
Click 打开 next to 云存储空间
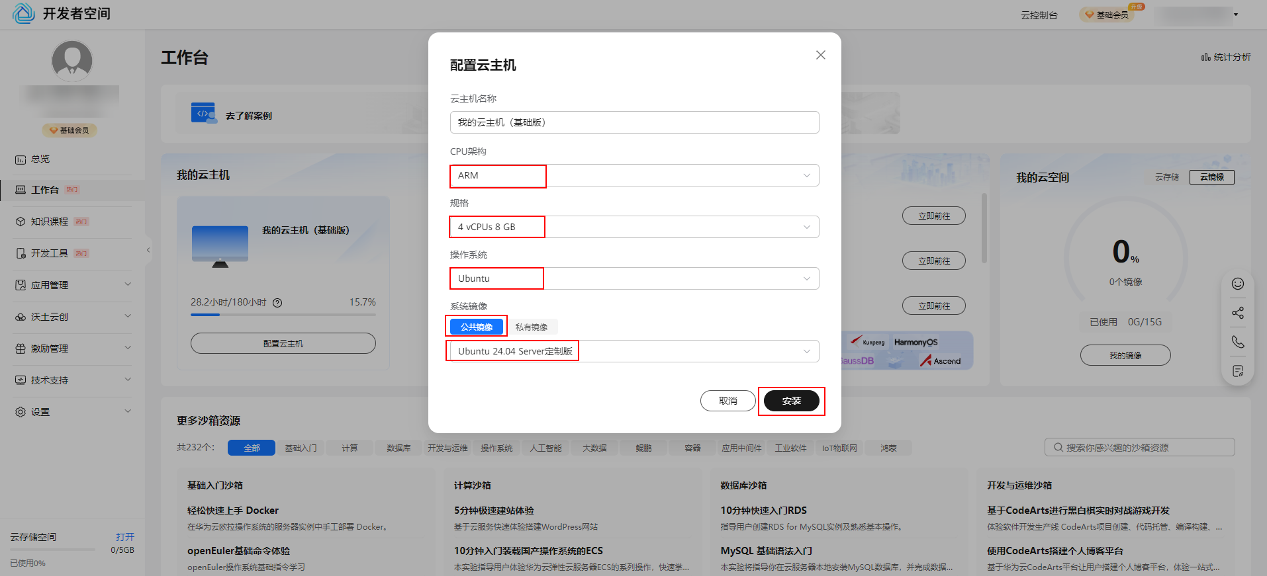(125, 537)
